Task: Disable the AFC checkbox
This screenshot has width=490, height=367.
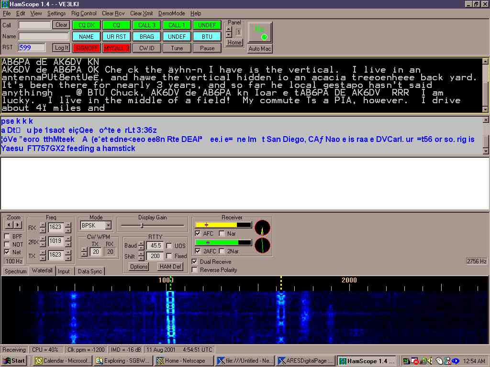Action: [198, 234]
